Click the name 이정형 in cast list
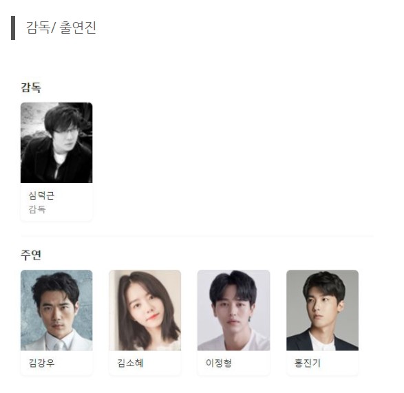 [219, 363]
